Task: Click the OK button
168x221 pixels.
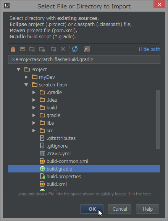Action: point(92,209)
